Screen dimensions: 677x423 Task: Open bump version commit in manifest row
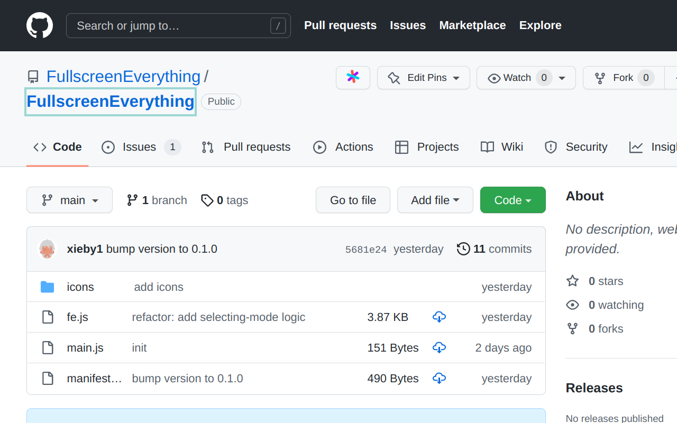[x=187, y=379]
